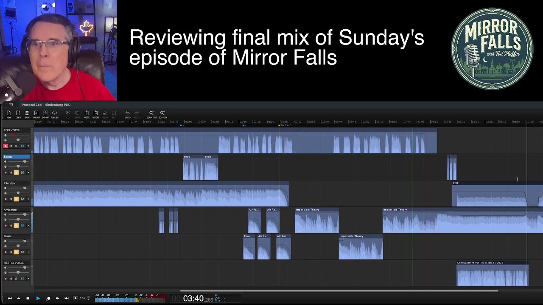
Task: Mute the Ambience track
Action: (11, 226)
